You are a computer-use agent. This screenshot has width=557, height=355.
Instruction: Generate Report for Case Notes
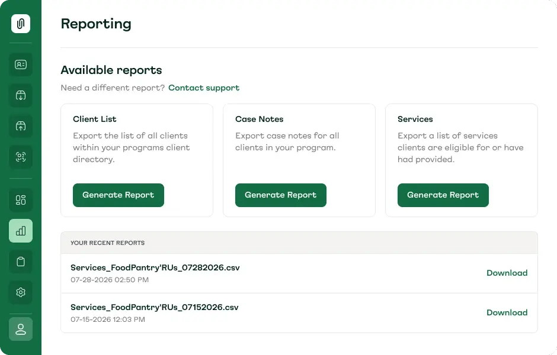[x=281, y=195]
